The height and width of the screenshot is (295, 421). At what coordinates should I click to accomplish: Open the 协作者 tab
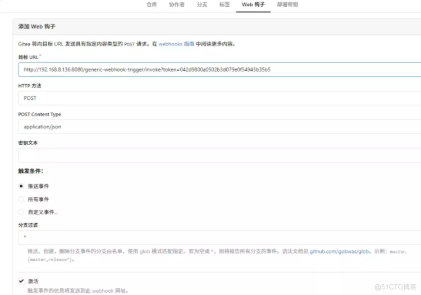177,4
